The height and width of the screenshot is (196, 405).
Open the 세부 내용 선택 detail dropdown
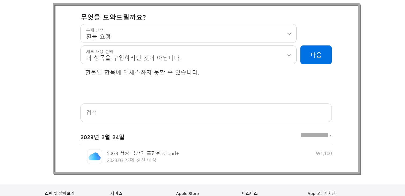point(188,55)
